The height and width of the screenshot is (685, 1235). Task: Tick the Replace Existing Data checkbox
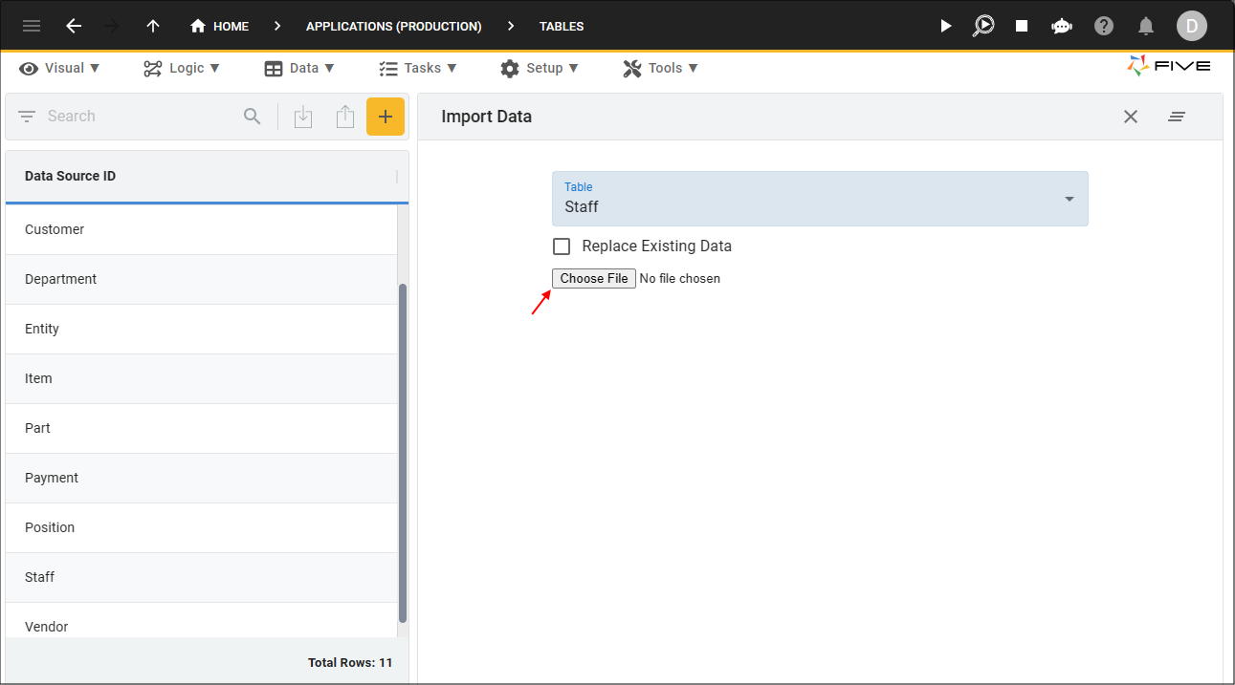(562, 246)
